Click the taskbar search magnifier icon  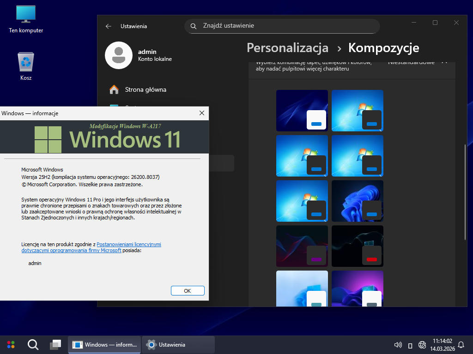pyautogui.click(x=33, y=344)
